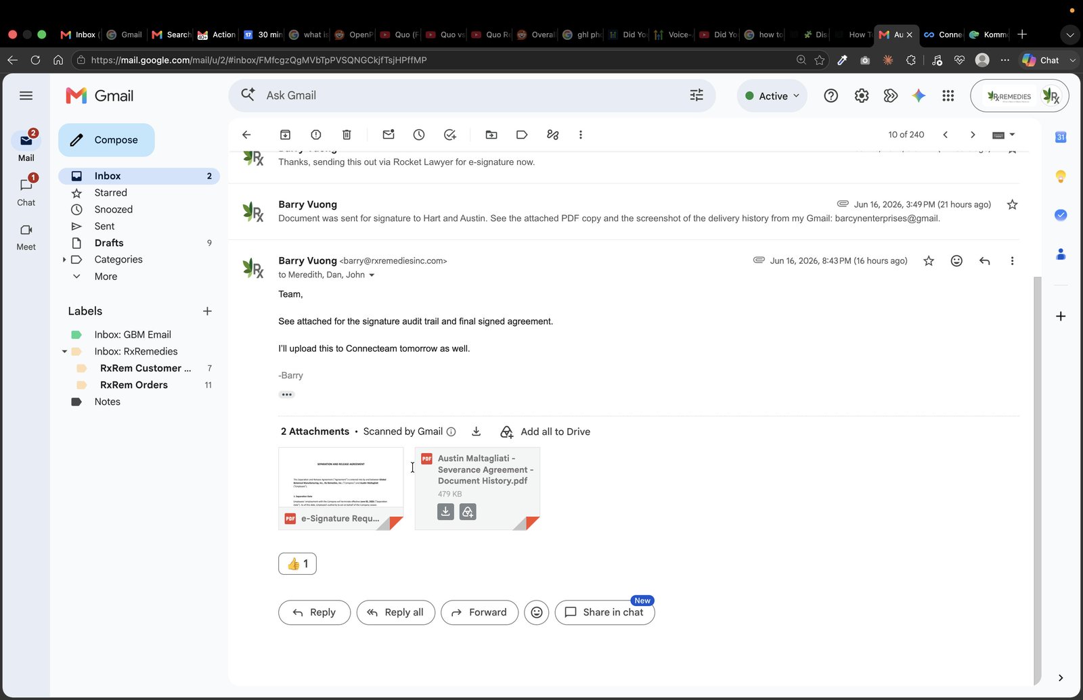1083x700 pixels.
Task: Open the Support help icon
Action: [x=831, y=96]
